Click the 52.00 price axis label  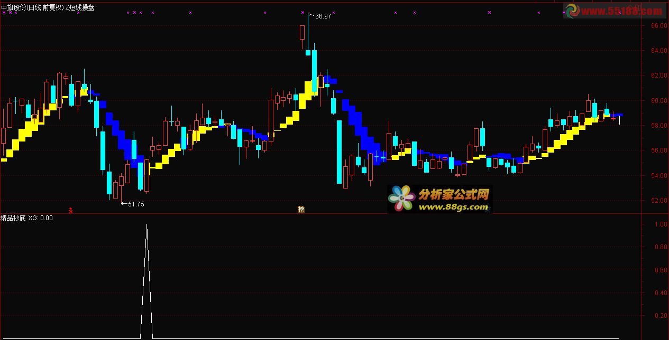tap(658, 200)
